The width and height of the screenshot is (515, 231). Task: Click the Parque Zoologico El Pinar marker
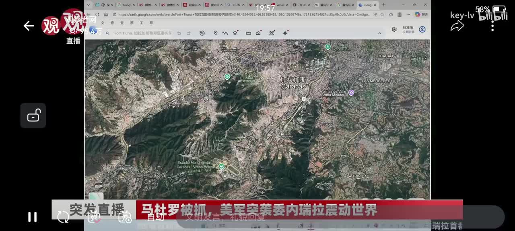[227, 76]
